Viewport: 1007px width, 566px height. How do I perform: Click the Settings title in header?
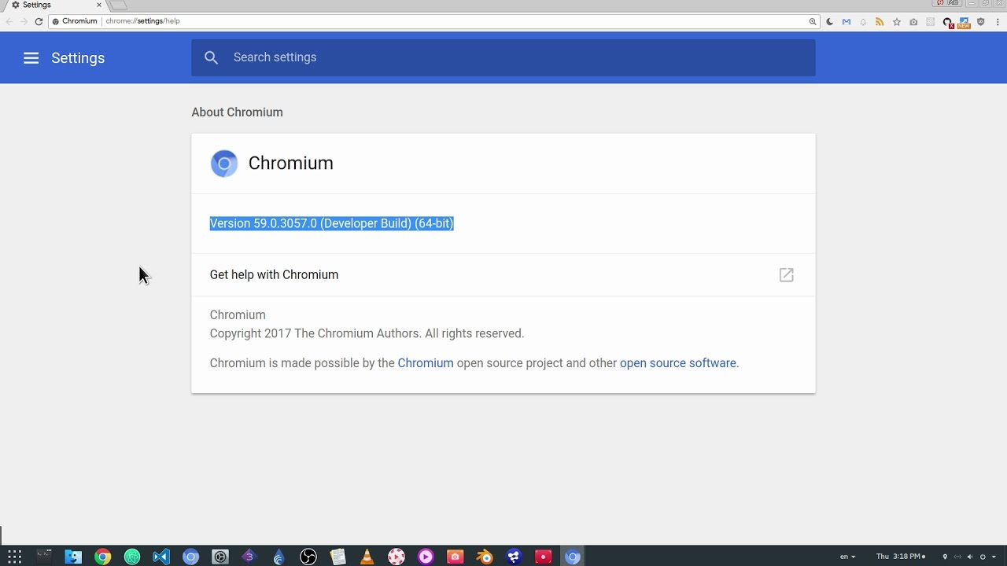78,58
